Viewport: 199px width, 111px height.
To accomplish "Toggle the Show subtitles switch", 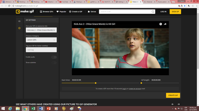I will click(x=54, y=63).
